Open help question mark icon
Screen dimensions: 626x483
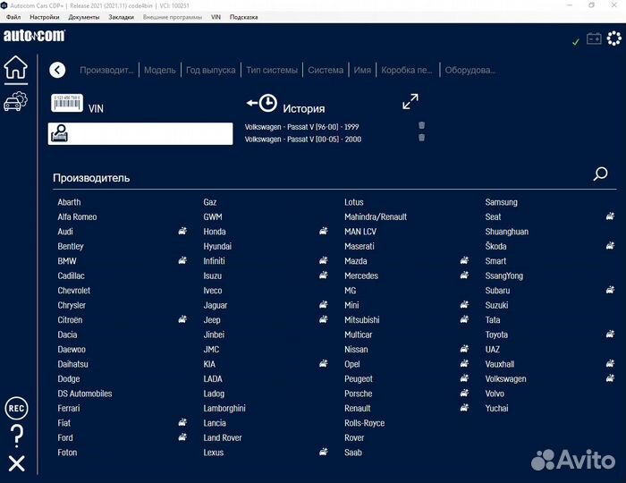click(x=16, y=436)
